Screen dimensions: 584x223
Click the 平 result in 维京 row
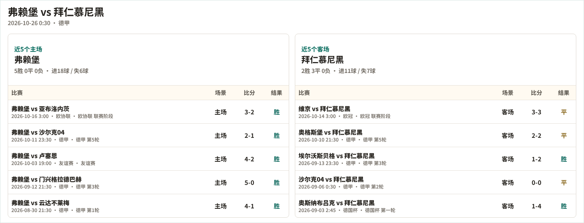click(564, 112)
